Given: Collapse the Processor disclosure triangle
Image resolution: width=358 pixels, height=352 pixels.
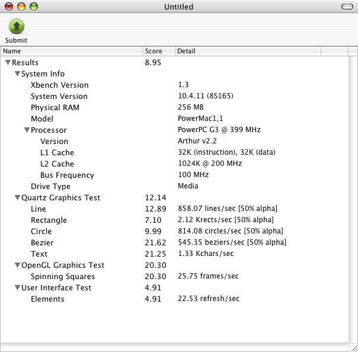Looking at the screenshot, I should coord(27,130).
